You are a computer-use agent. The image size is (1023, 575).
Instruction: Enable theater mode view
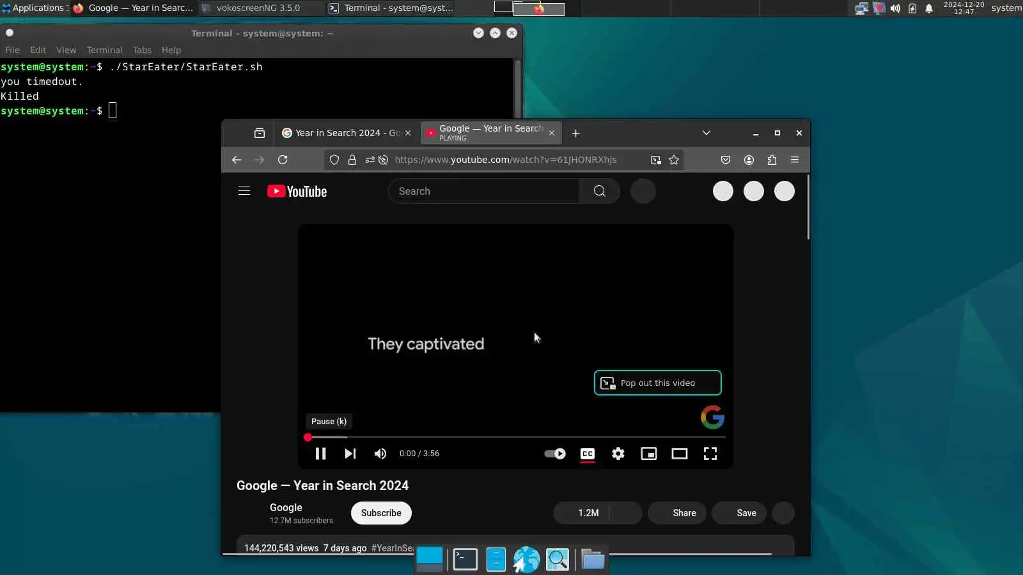click(x=680, y=454)
